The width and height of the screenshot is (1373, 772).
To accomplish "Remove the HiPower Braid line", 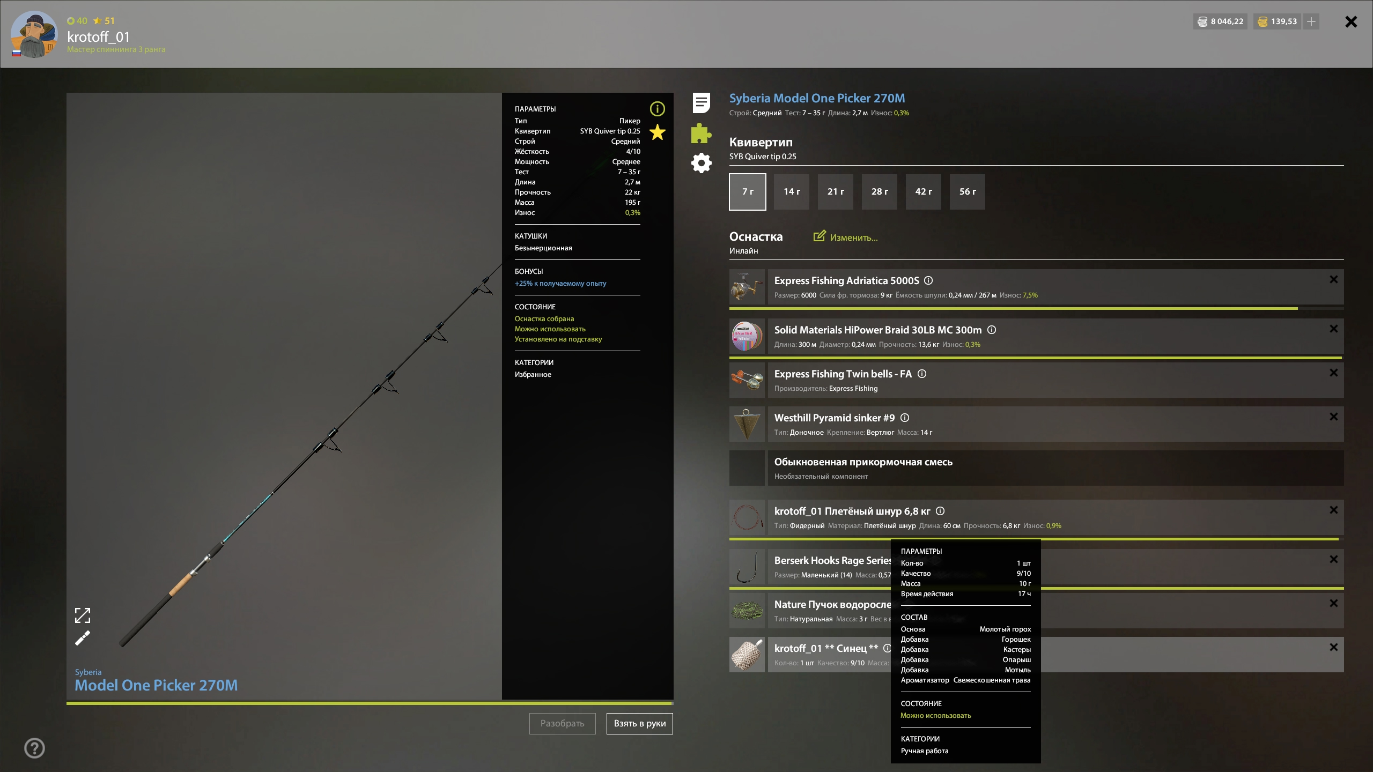I will (x=1334, y=329).
